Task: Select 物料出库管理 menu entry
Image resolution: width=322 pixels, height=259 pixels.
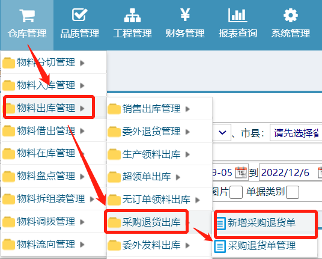Action: (x=49, y=108)
